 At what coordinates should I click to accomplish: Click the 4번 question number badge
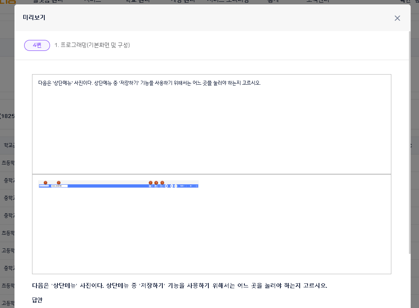point(37,45)
